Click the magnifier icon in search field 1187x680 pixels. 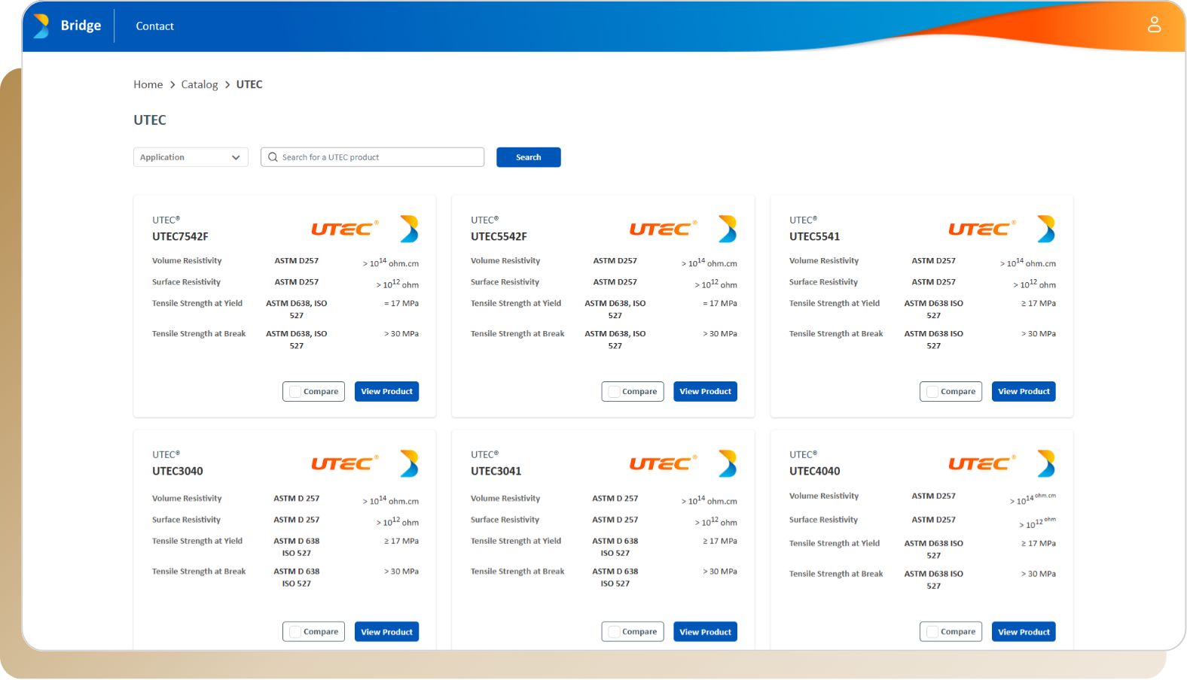coord(273,157)
